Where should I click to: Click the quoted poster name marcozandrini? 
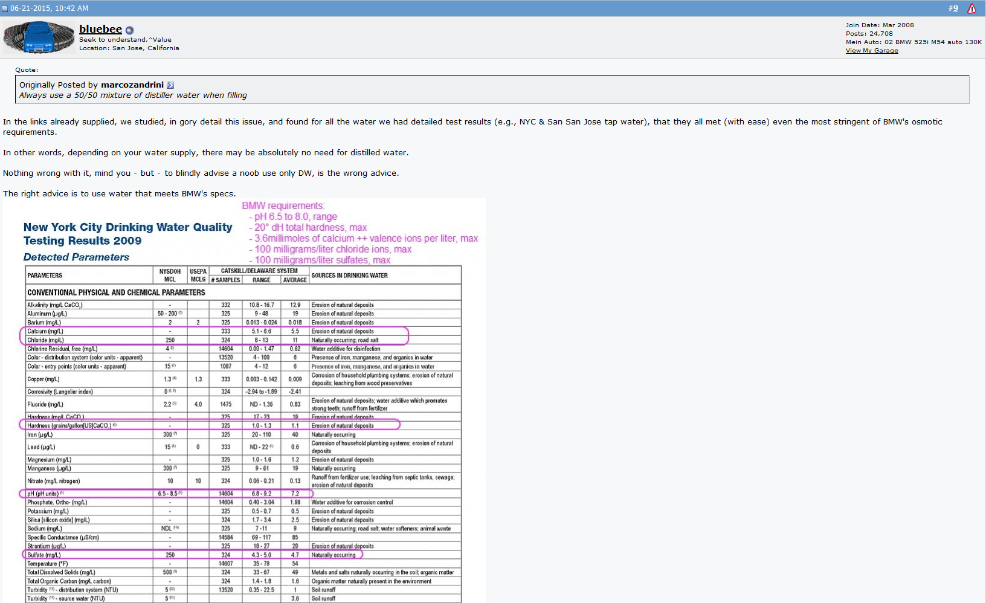click(132, 85)
